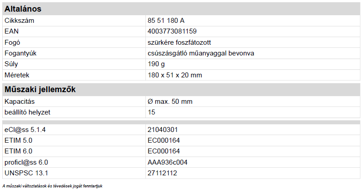The height and width of the screenshot is (191, 364).
Task: Click the Műszaki jellemzők section header
Action: (x=39, y=89)
